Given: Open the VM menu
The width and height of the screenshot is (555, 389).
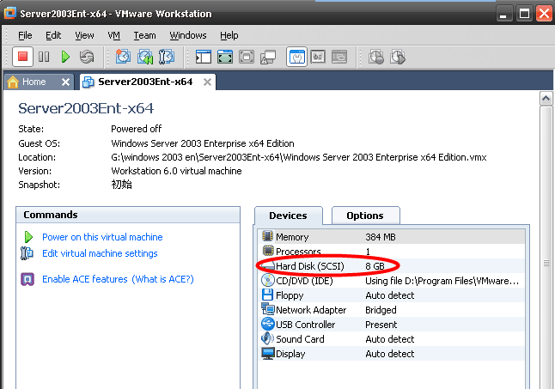Looking at the screenshot, I should (x=113, y=35).
